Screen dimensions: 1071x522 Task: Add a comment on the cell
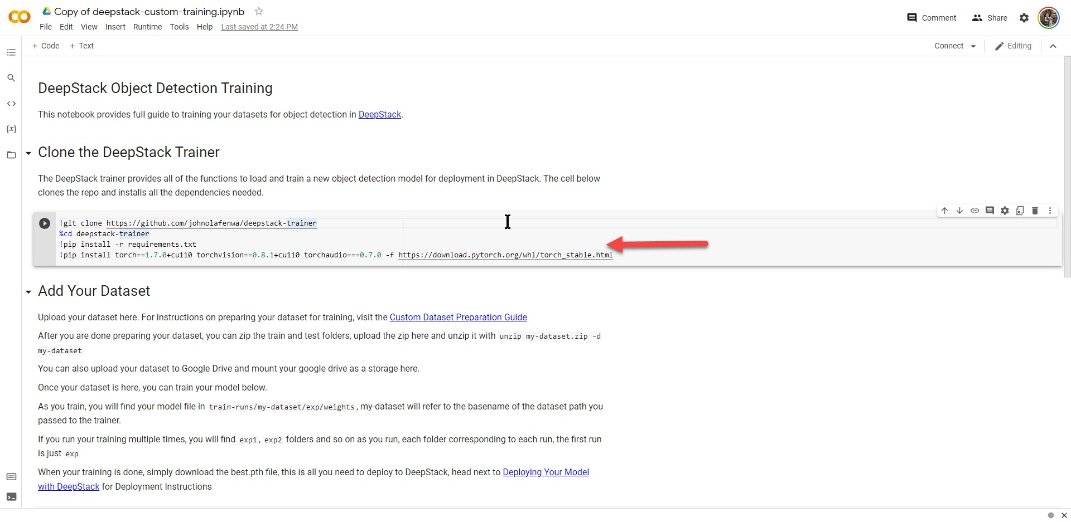coord(990,211)
